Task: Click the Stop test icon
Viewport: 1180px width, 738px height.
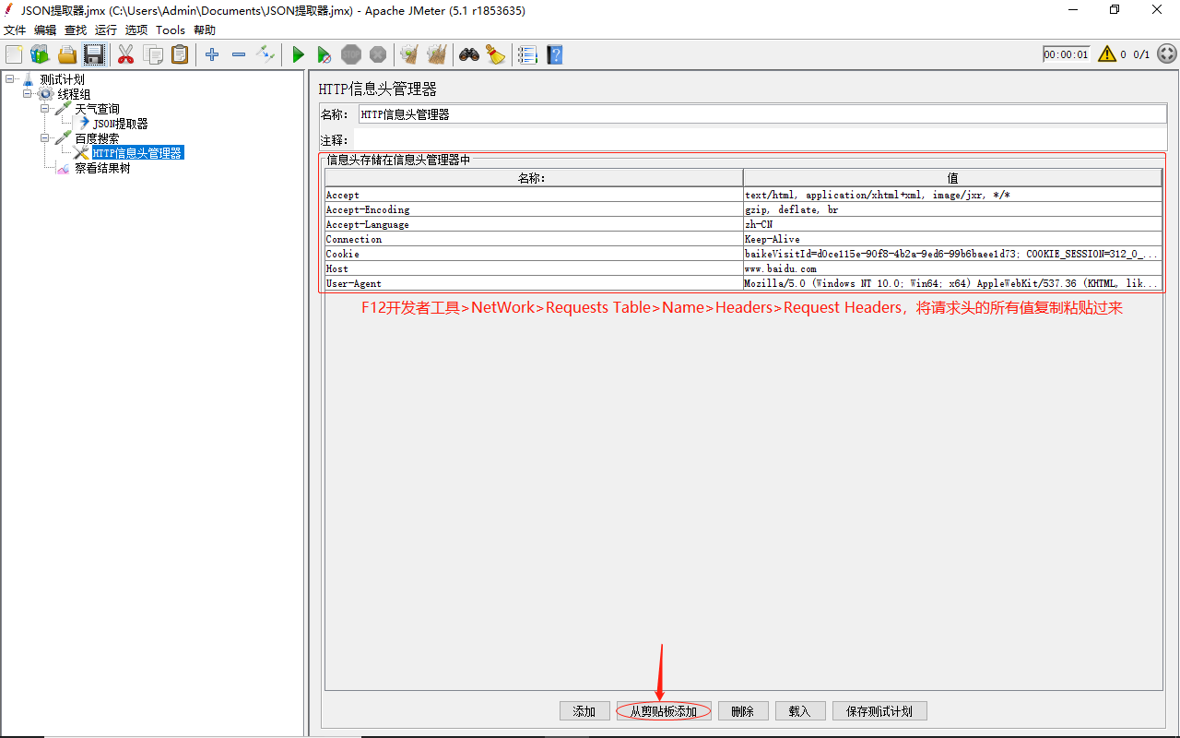Action: [351, 54]
